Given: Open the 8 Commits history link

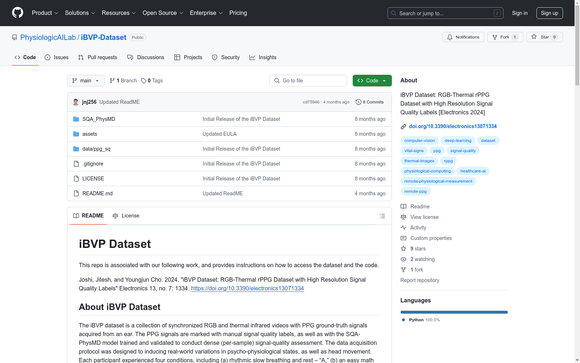Looking at the screenshot, I should [x=369, y=102].
